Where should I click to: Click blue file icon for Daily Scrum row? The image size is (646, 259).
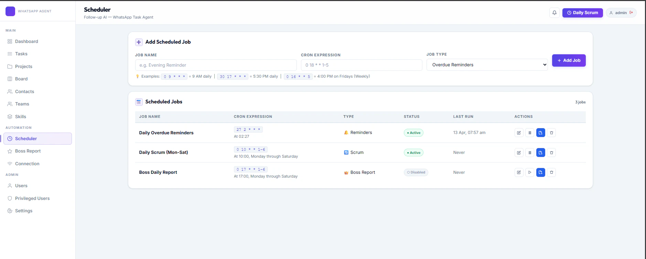click(x=541, y=153)
